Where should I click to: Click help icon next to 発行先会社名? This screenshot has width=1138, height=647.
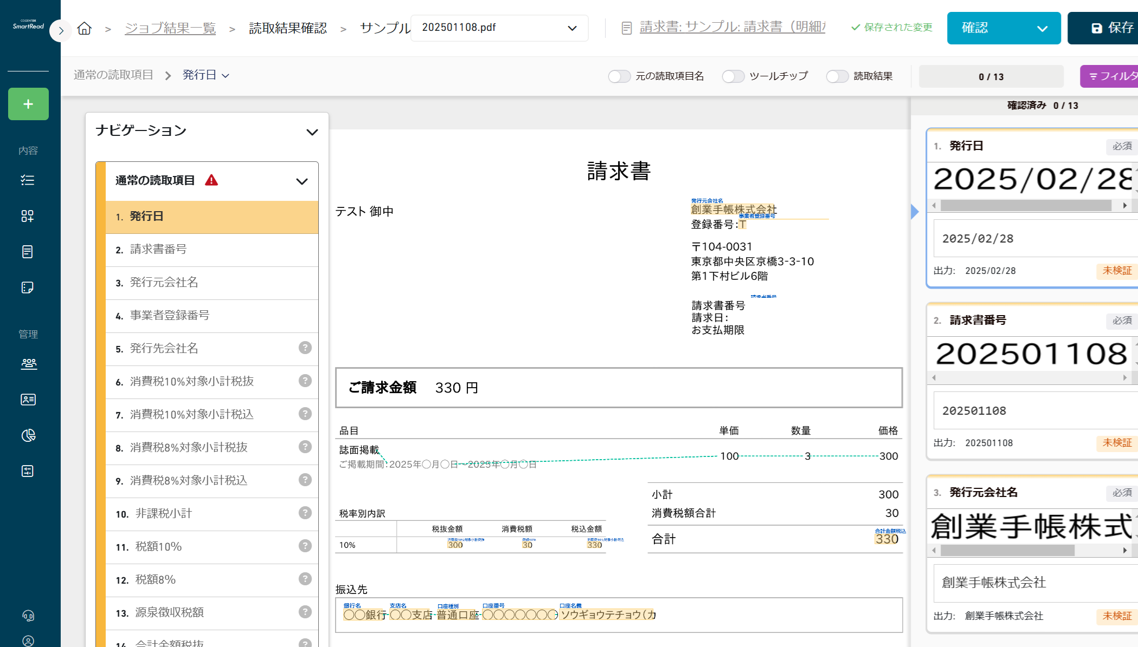pyautogui.click(x=305, y=348)
